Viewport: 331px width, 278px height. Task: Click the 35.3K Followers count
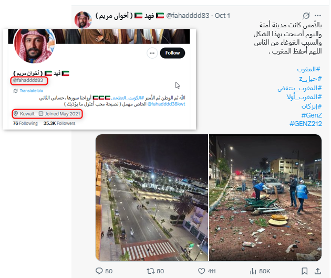(x=59, y=123)
